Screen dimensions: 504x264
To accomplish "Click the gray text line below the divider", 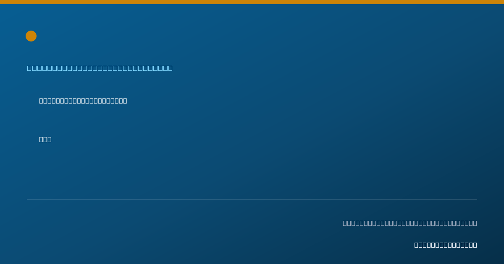I will pyautogui.click(x=410, y=223).
